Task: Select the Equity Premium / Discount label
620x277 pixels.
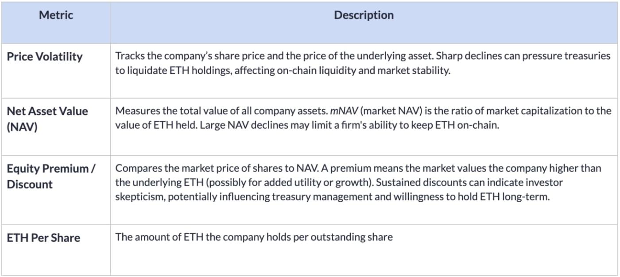Action: point(51,176)
